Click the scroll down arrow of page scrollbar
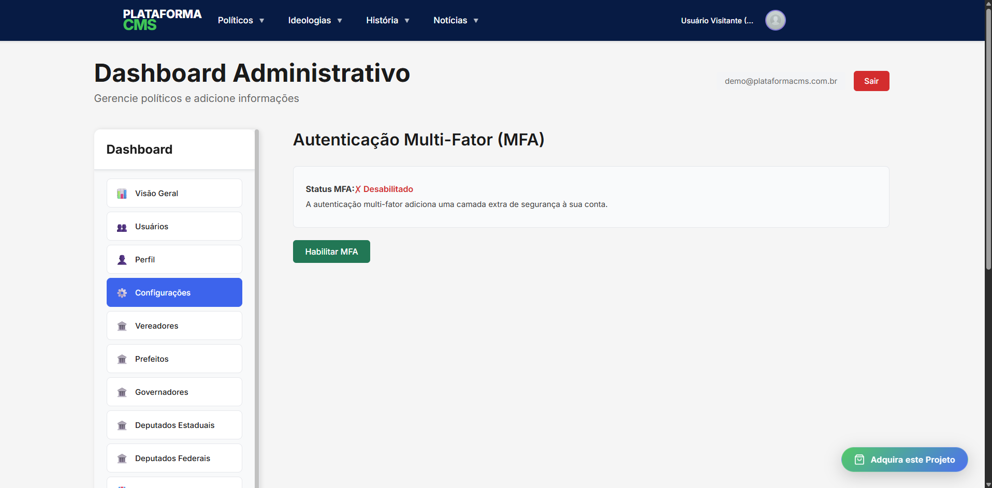Viewport: 992px width, 488px height. (988, 484)
